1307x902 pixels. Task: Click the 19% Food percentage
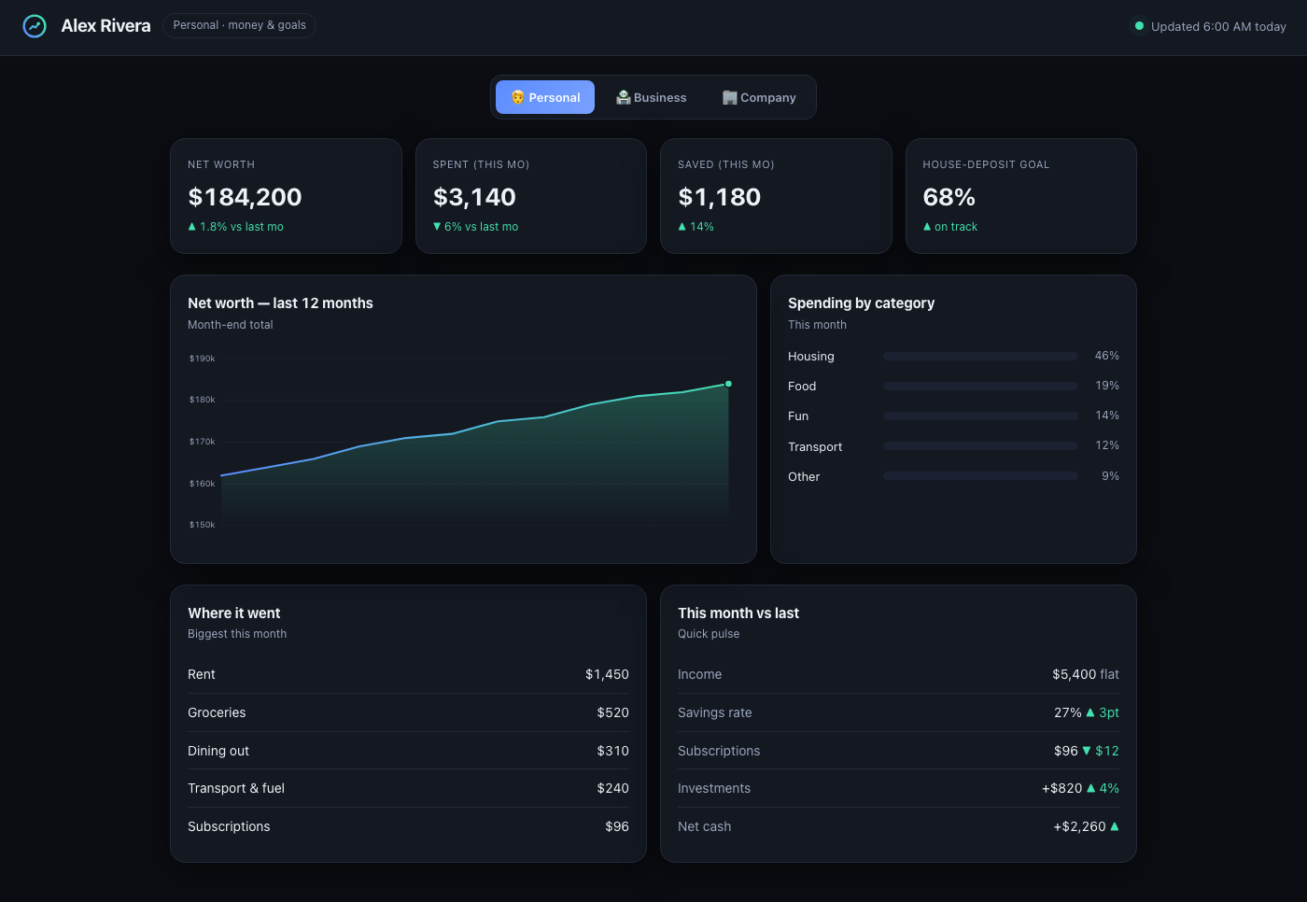[1107, 386]
